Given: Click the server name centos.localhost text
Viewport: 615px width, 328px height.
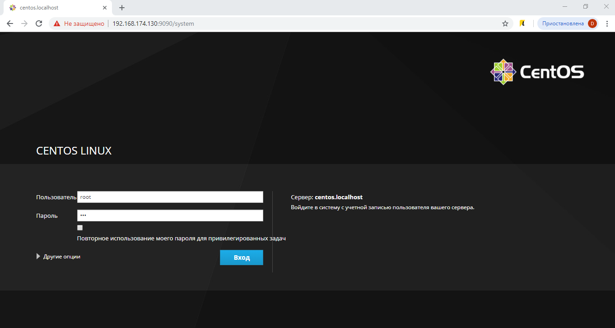Looking at the screenshot, I should point(339,197).
